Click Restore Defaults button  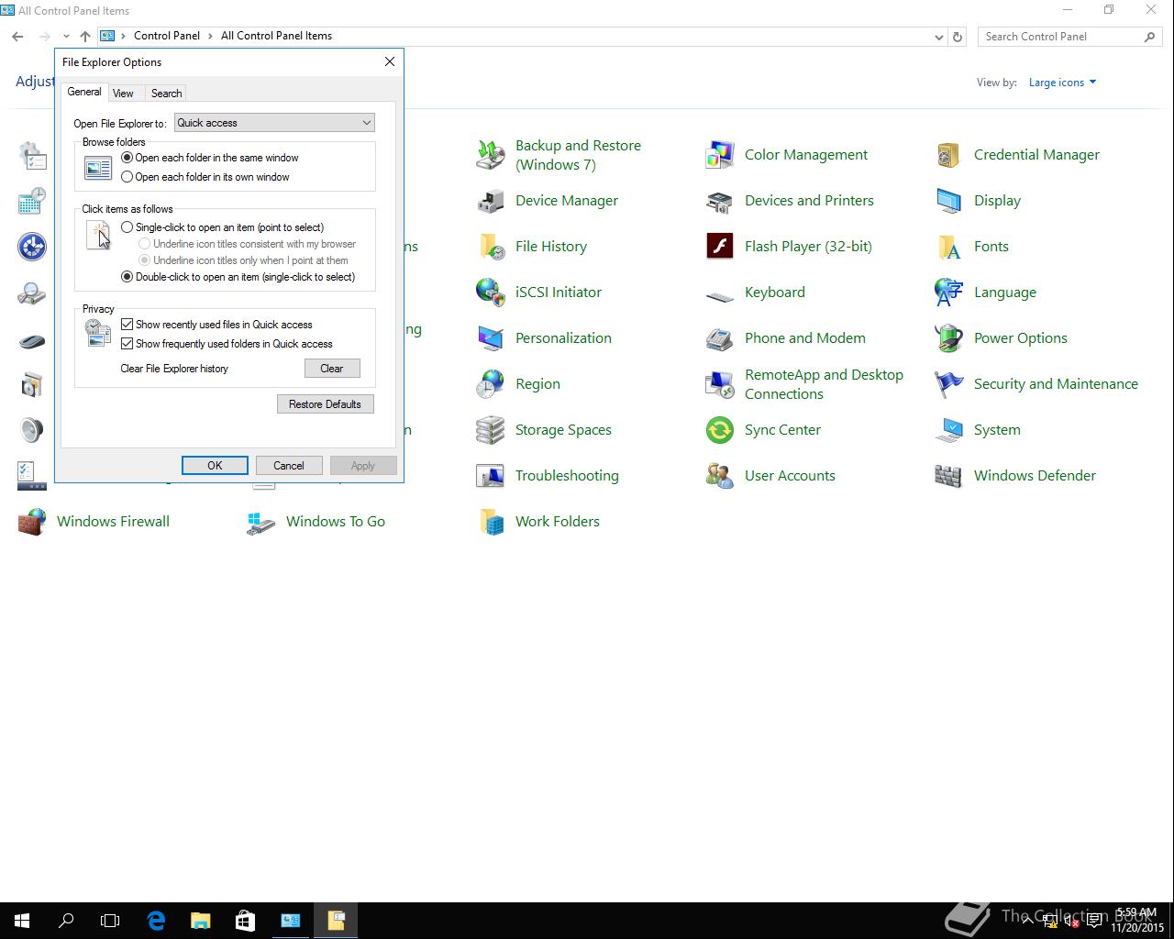(325, 404)
